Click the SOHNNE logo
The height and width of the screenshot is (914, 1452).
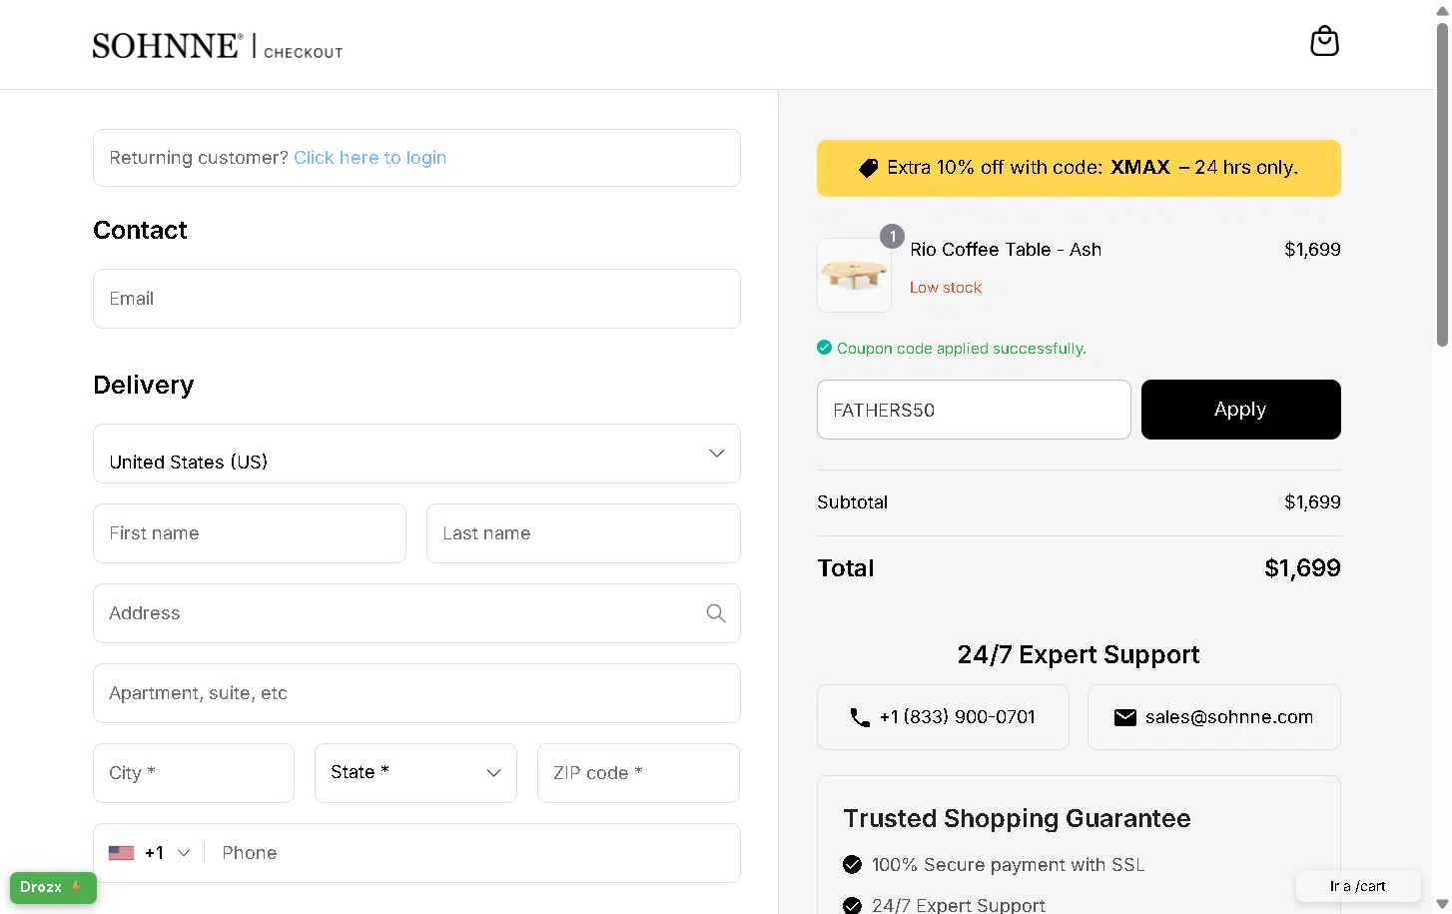[168, 46]
